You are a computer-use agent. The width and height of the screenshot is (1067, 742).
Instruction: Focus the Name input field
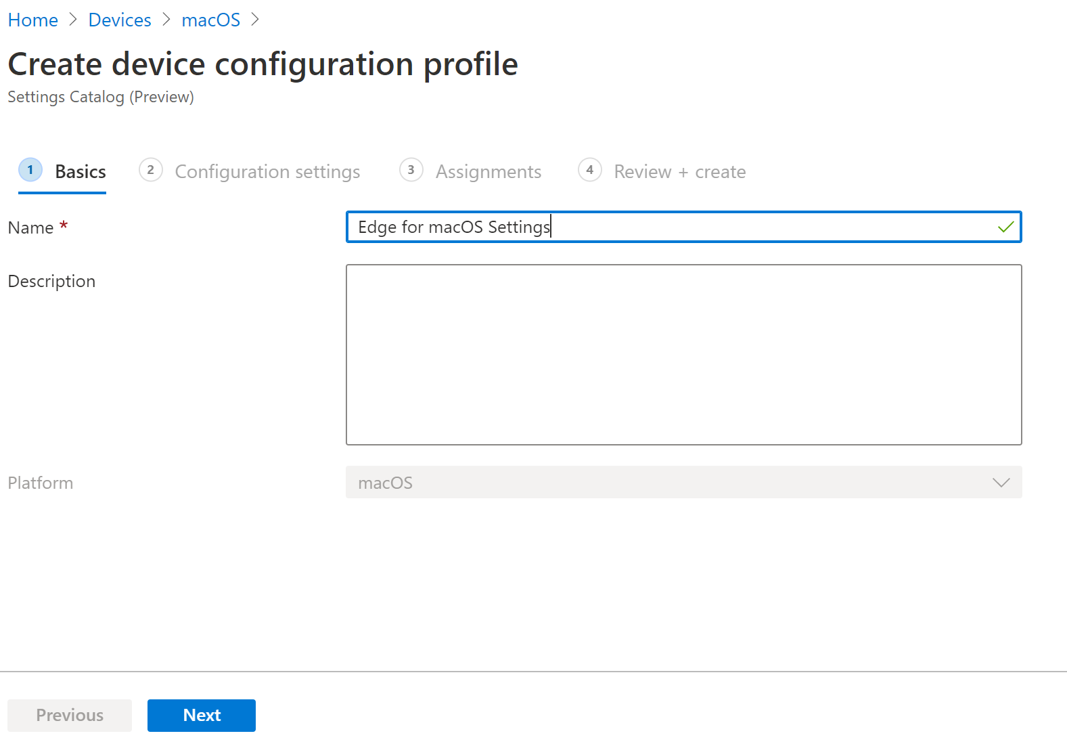pos(683,227)
